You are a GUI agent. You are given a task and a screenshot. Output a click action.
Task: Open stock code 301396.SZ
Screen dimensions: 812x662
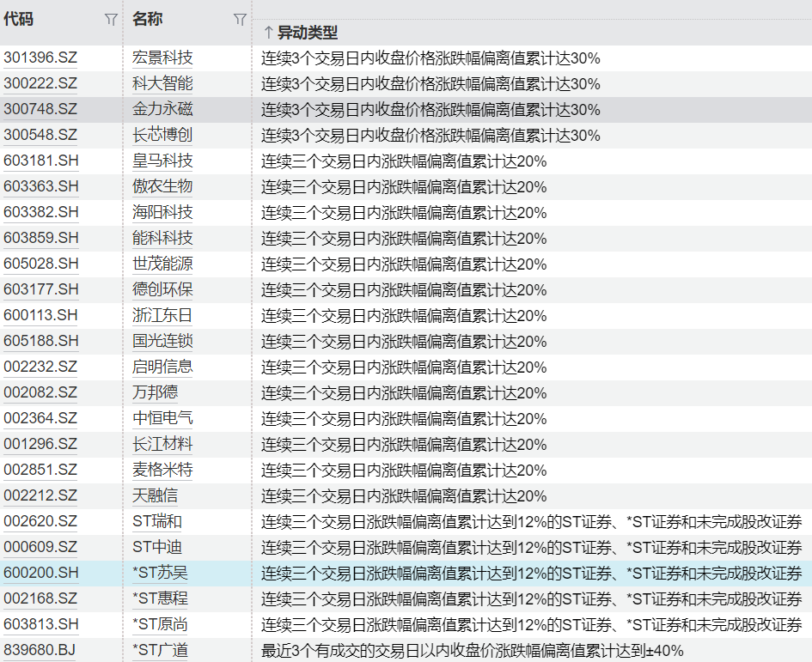pyautogui.click(x=40, y=58)
